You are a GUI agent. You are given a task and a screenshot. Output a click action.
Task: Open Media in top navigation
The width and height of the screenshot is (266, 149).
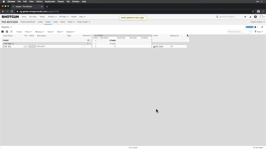42,17
